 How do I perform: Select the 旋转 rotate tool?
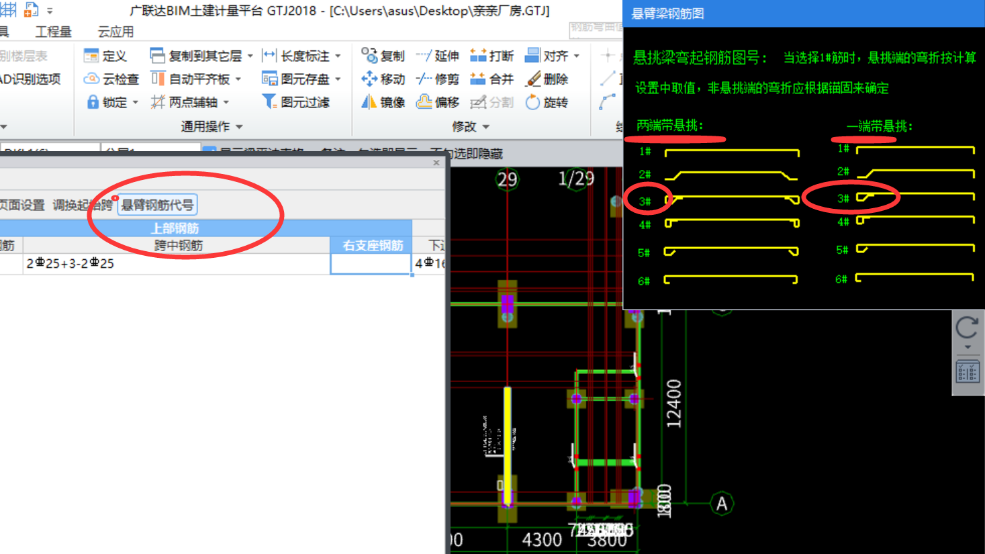click(x=547, y=102)
